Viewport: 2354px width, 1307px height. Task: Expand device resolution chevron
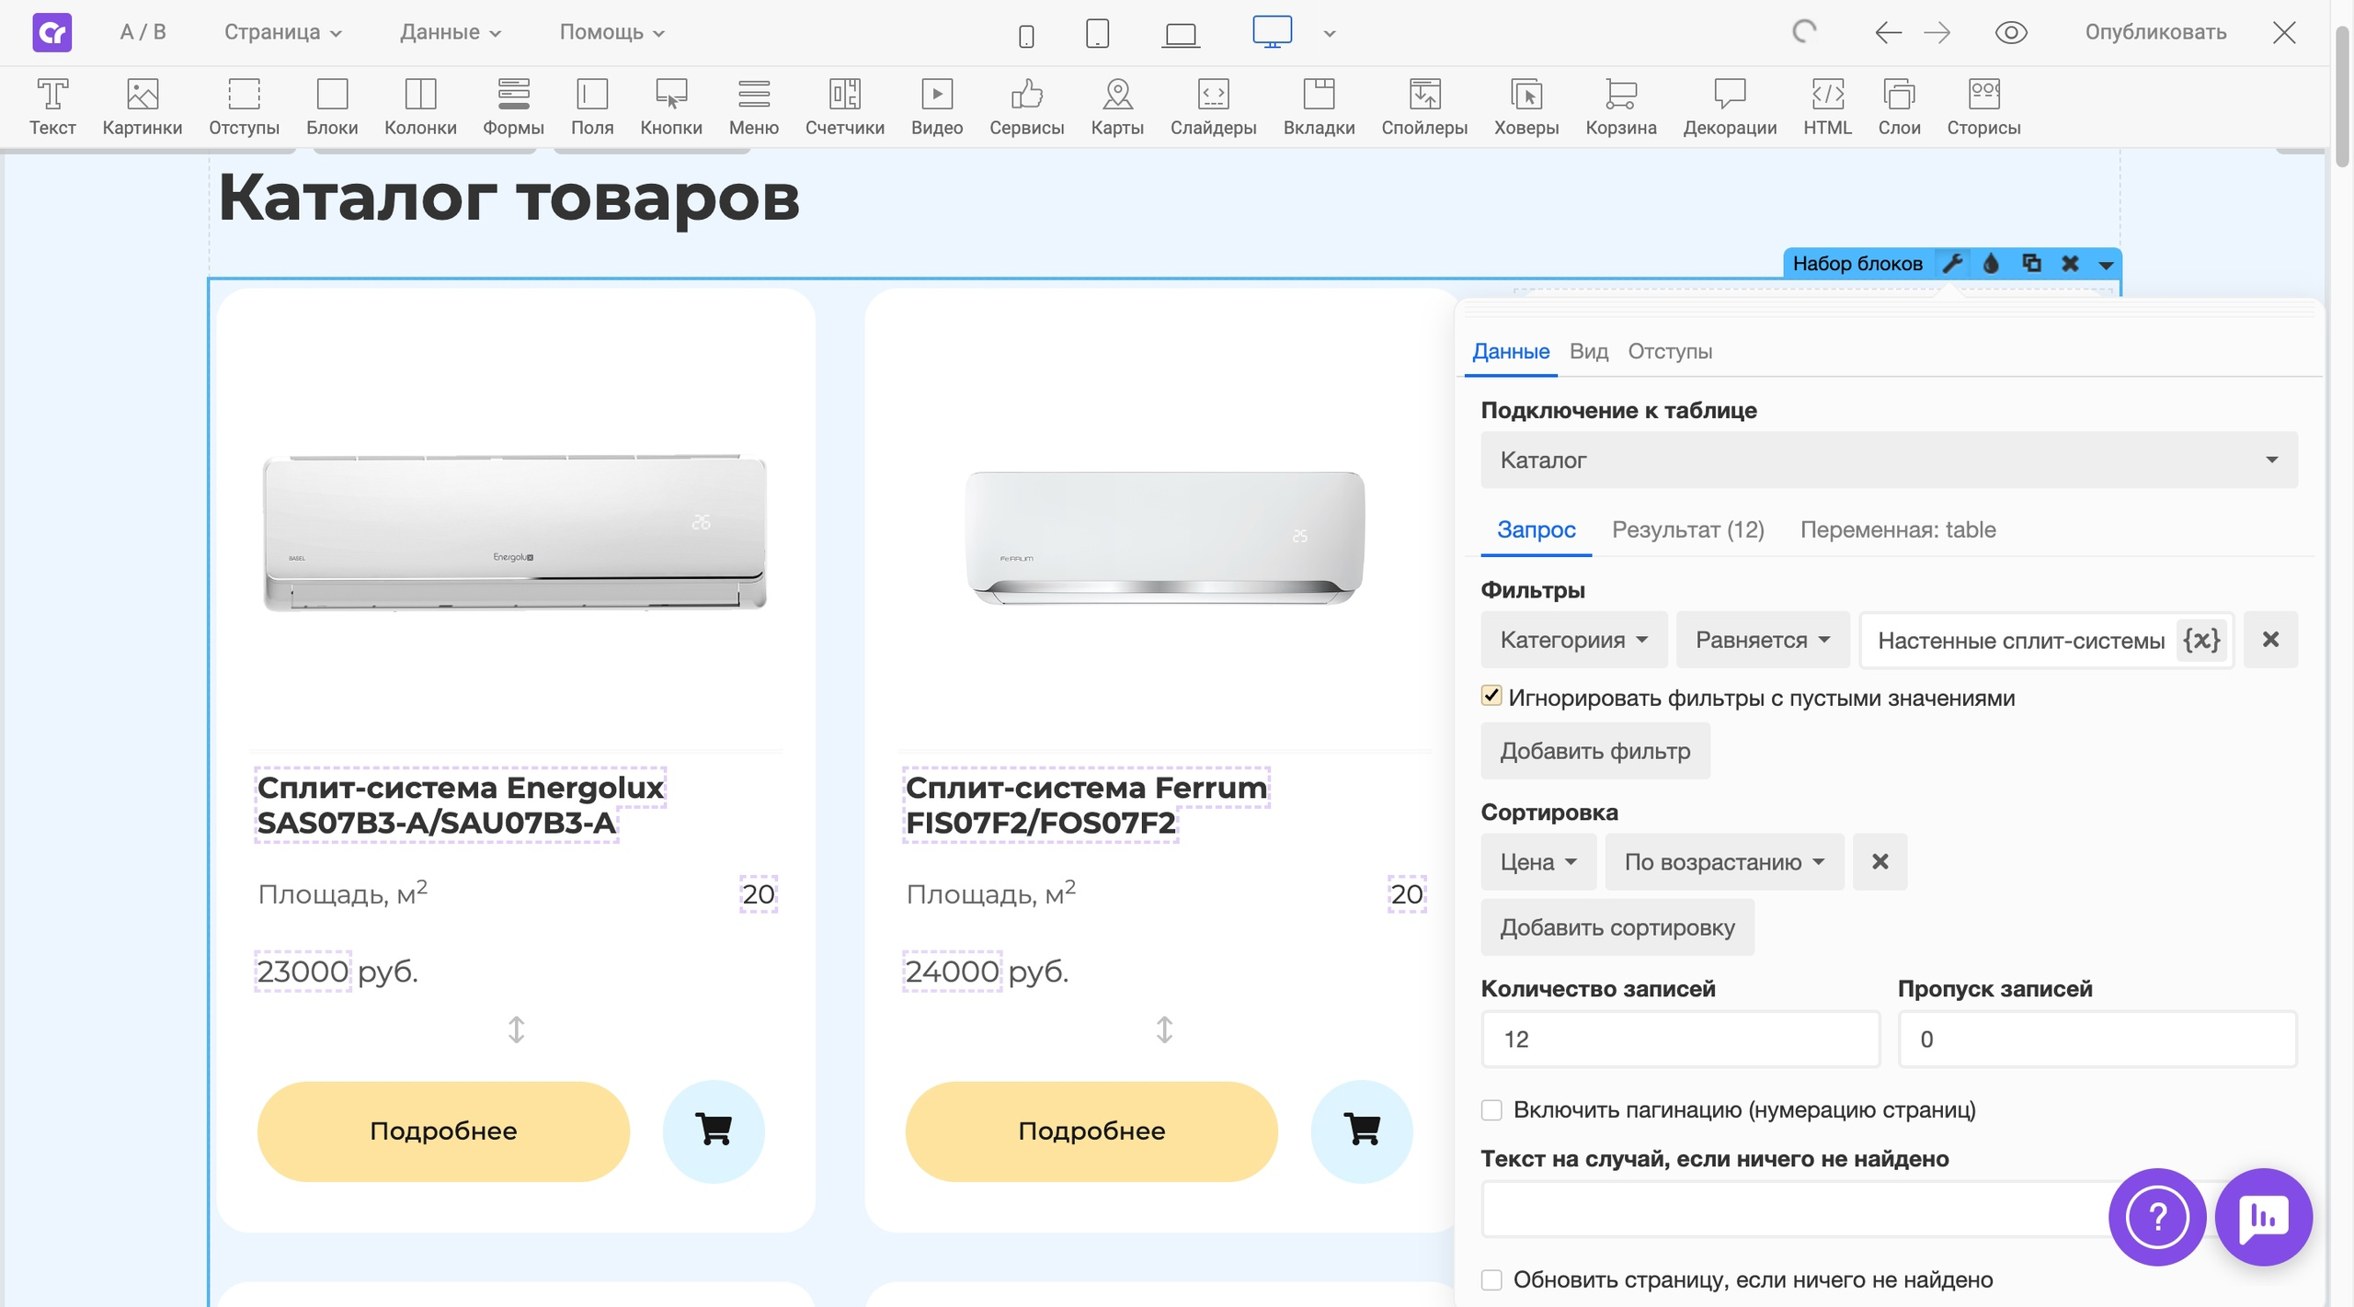1330,34
